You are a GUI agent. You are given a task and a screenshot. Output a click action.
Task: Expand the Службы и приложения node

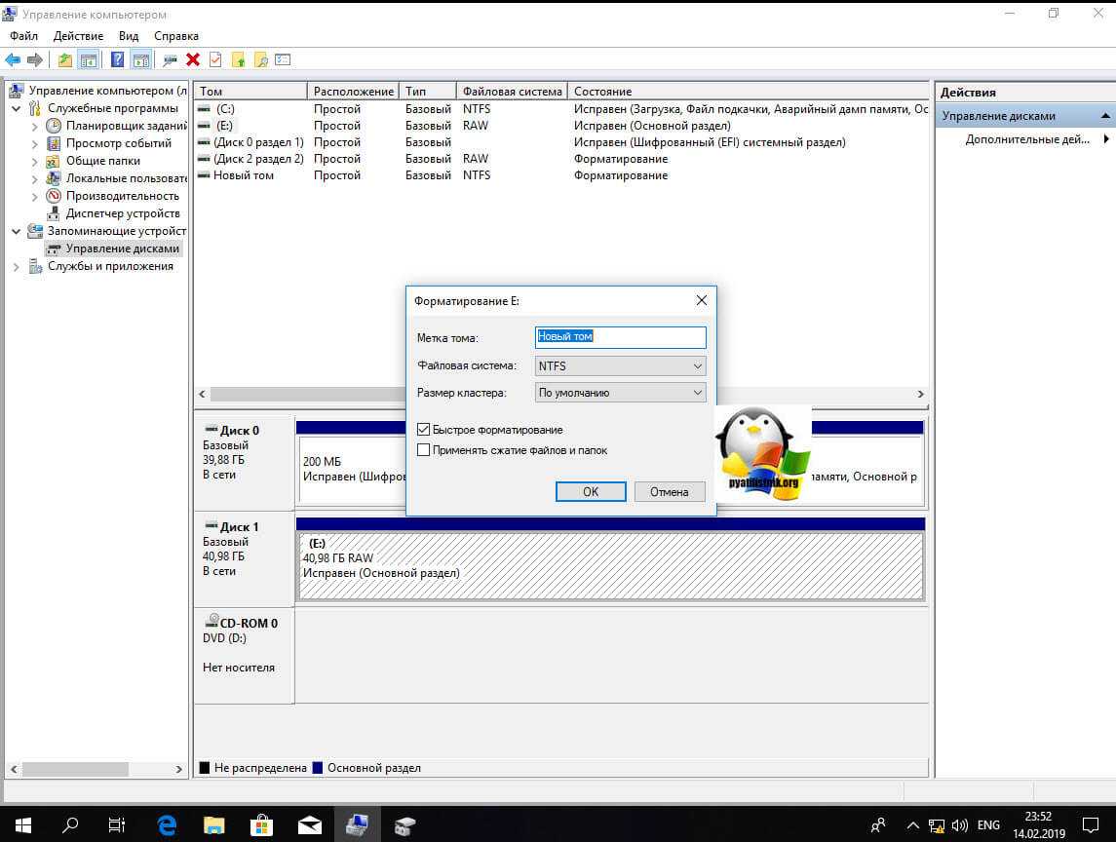(17, 266)
